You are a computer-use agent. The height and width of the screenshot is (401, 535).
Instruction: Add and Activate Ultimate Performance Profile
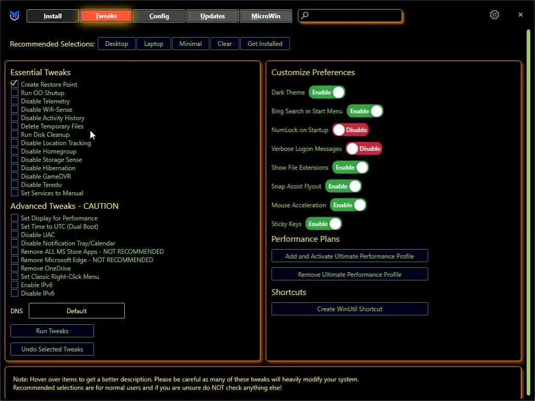(350, 256)
